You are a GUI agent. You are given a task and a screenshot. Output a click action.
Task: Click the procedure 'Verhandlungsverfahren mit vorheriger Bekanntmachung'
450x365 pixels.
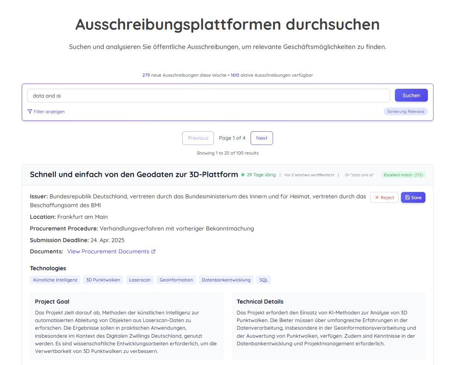tap(177, 228)
